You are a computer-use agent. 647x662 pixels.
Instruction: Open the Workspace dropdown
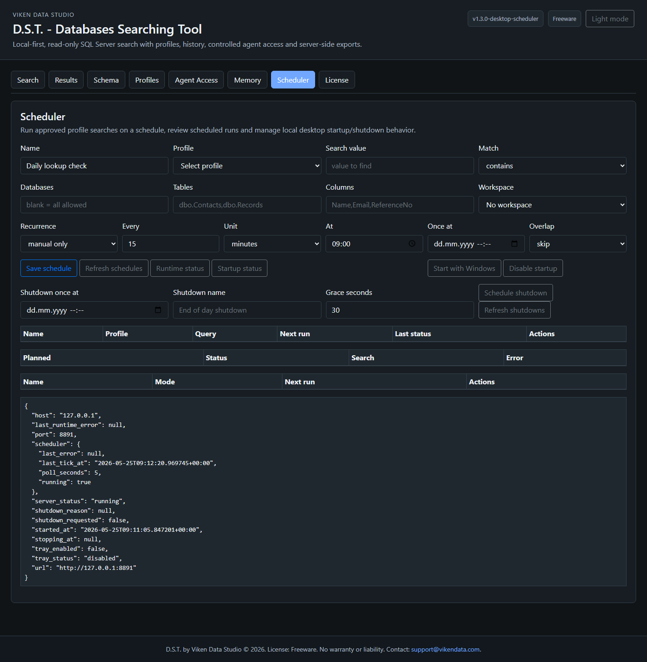(x=552, y=205)
